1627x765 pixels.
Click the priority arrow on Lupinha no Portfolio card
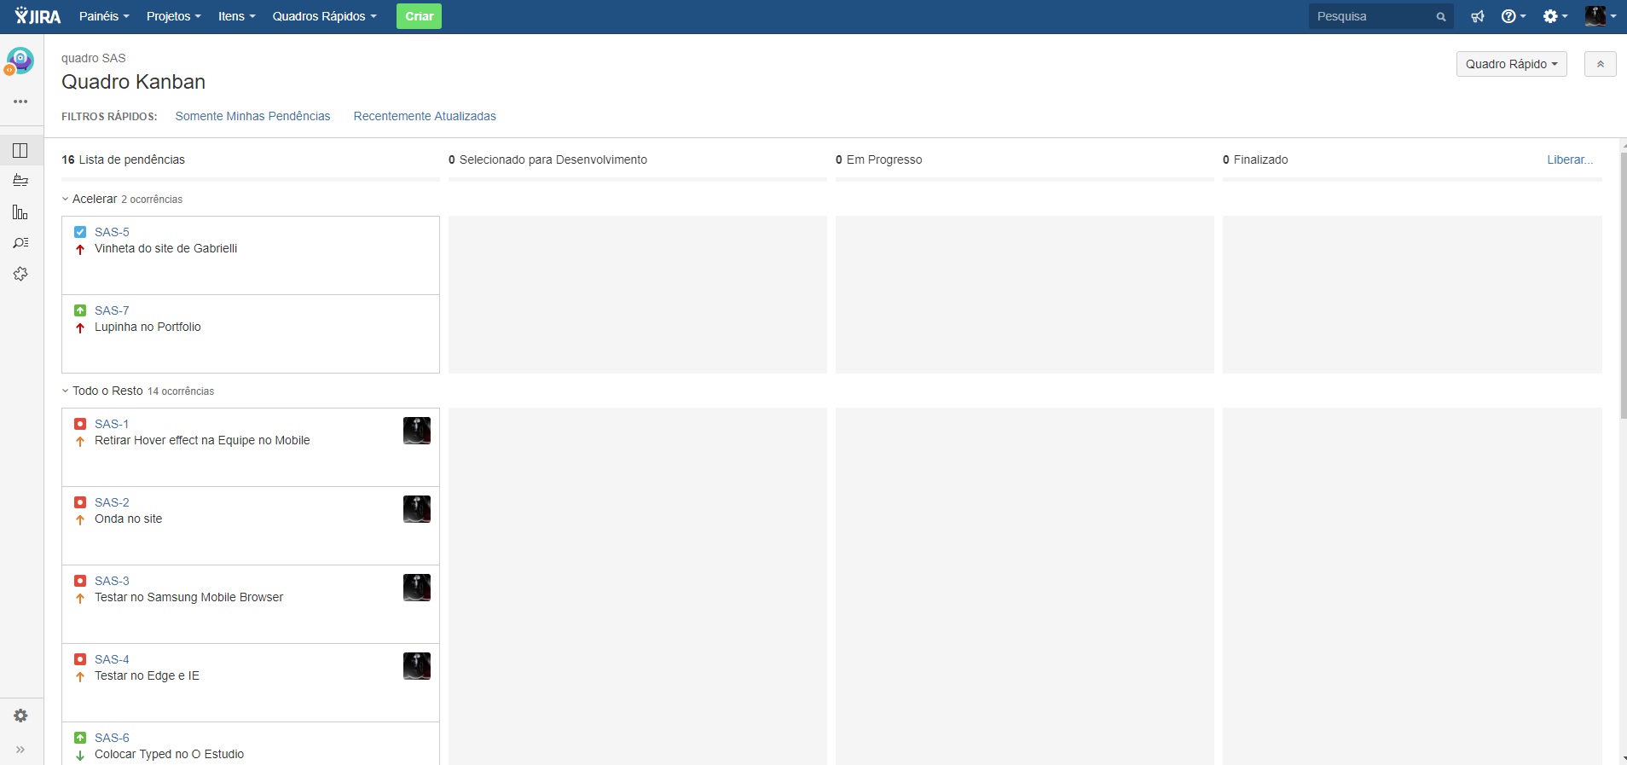click(80, 327)
